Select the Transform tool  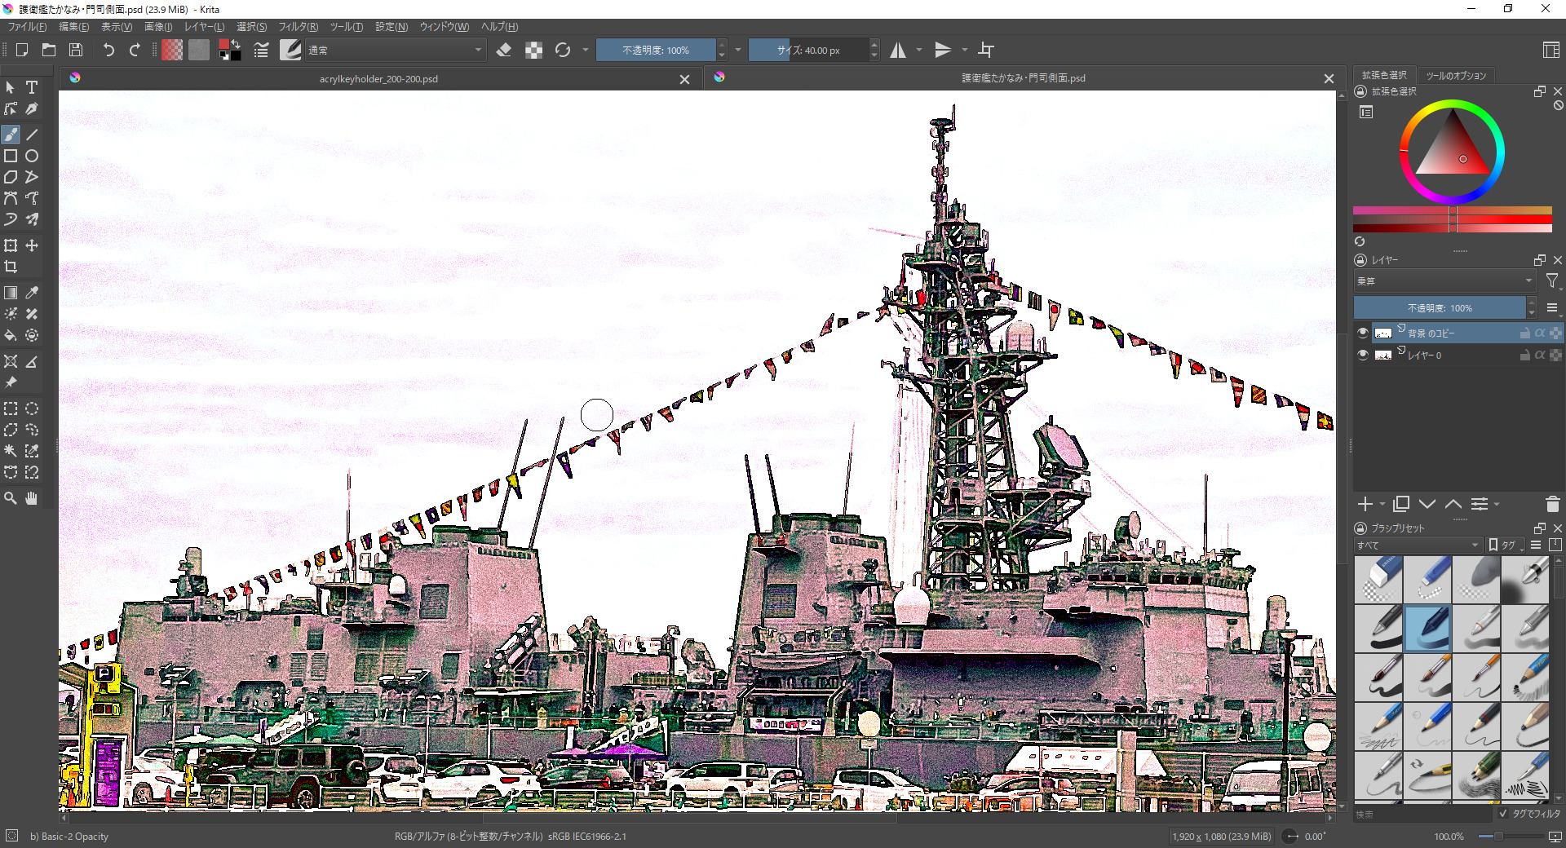click(11, 245)
